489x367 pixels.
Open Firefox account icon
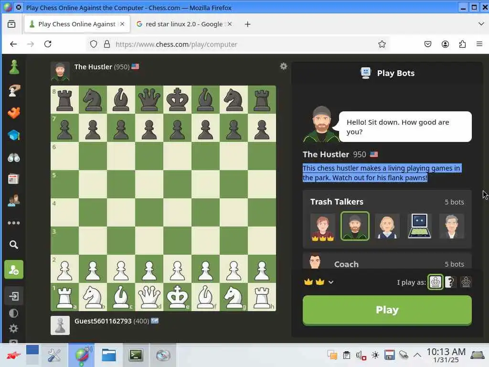coord(445,44)
